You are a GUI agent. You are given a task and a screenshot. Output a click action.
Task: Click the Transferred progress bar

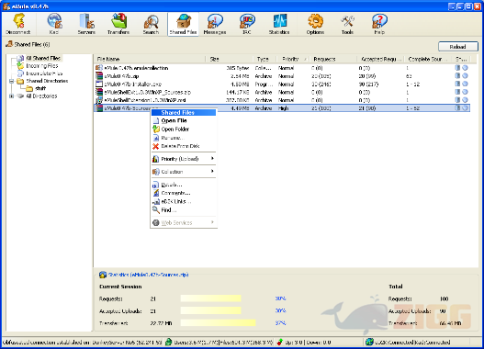tap(218, 323)
